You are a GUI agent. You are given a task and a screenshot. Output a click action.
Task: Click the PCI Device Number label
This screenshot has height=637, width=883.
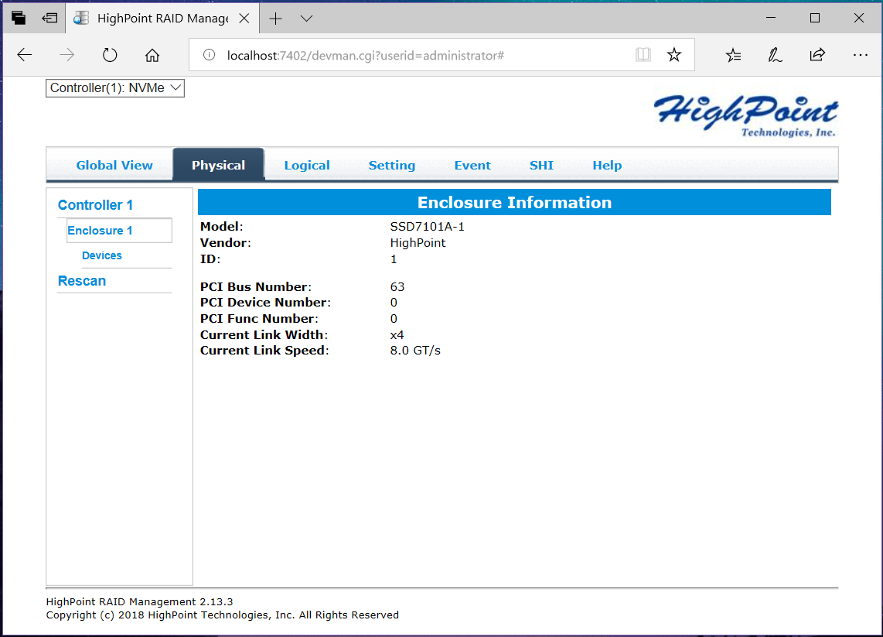[265, 303]
